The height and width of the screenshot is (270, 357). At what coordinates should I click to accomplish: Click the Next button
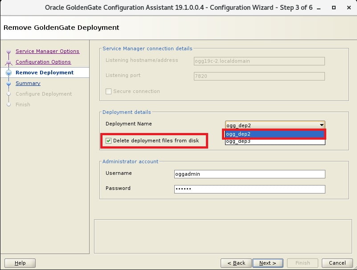click(268, 263)
